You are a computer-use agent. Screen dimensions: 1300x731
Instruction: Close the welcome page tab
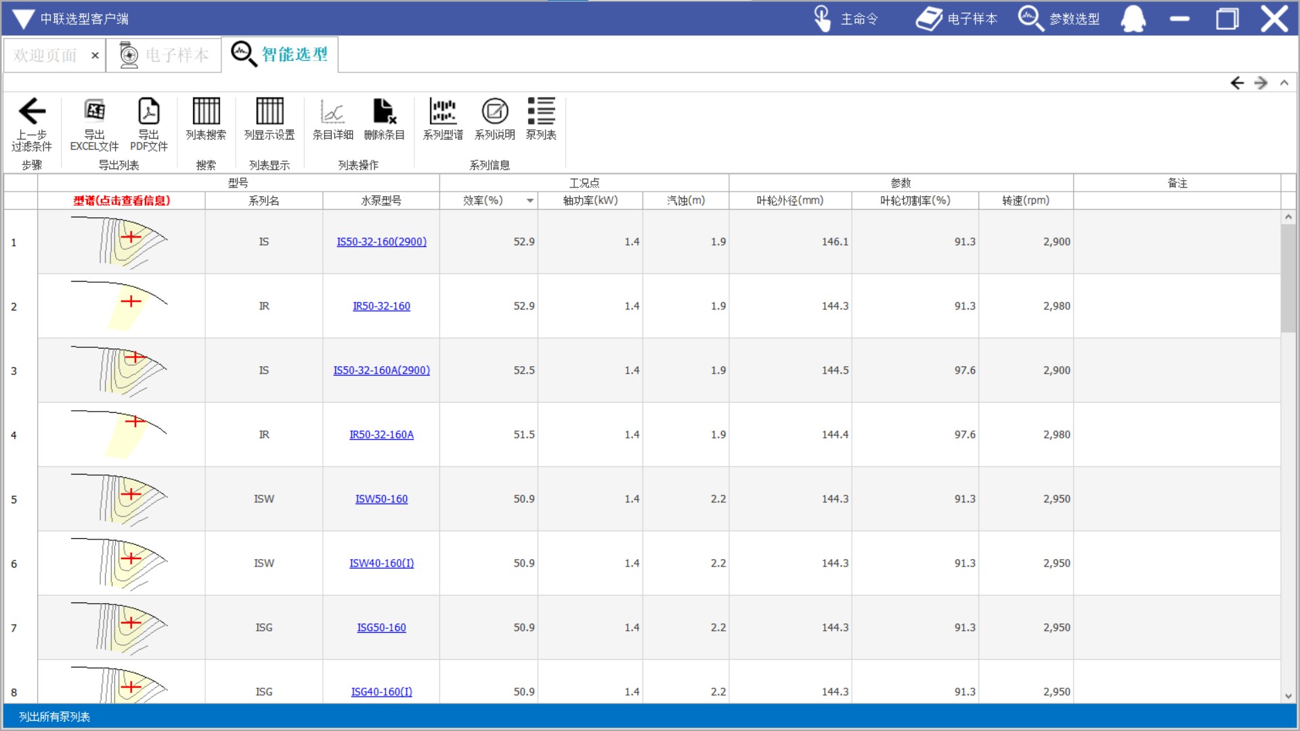pos(95,56)
